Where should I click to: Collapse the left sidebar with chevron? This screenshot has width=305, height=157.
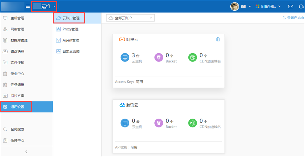click(x=26, y=152)
